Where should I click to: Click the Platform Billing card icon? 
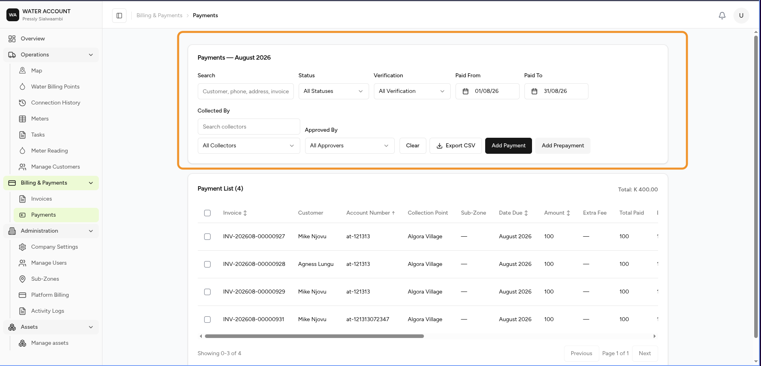(x=22, y=295)
